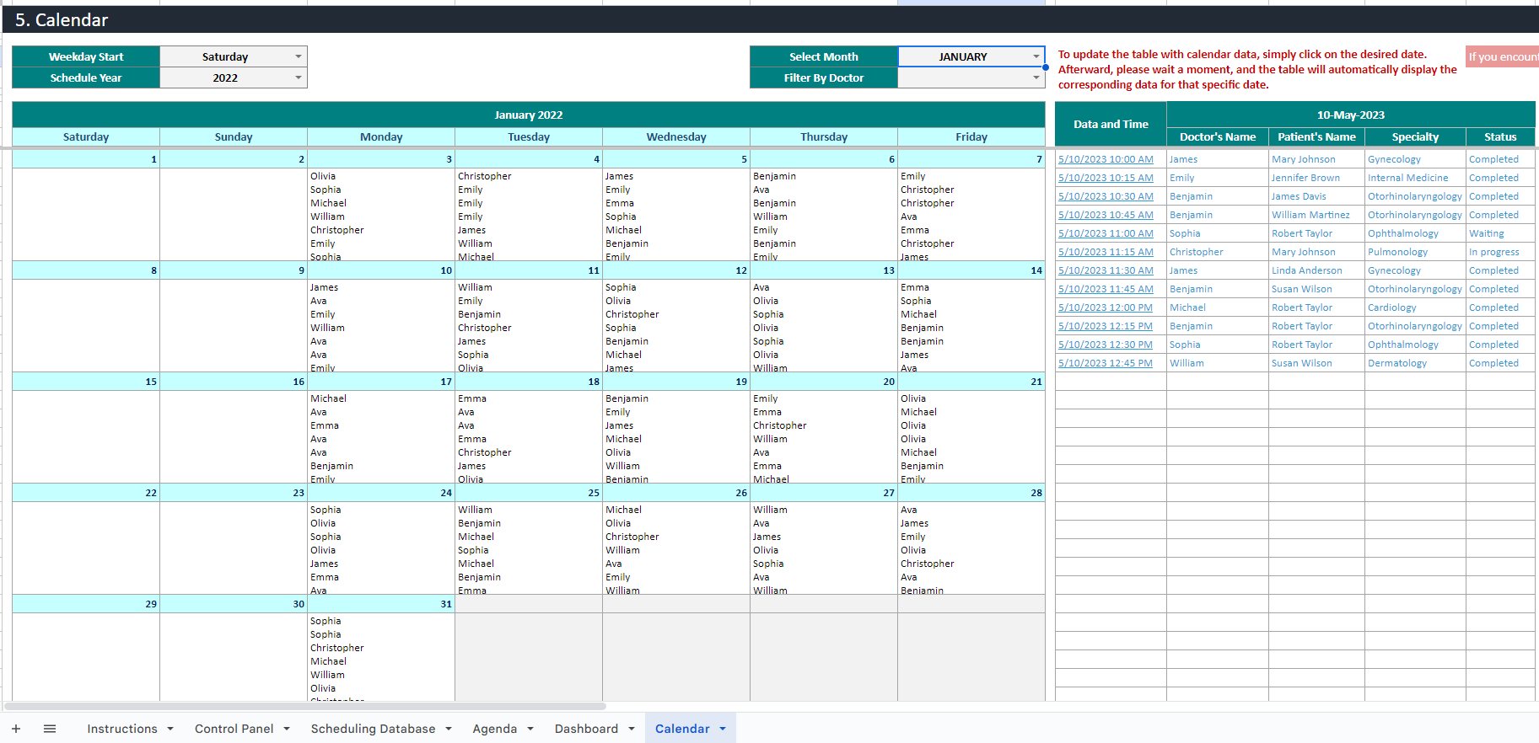Open the 5/10/2023 10:30 AM link
Image resolution: width=1539 pixels, height=743 pixels.
tap(1106, 196)
